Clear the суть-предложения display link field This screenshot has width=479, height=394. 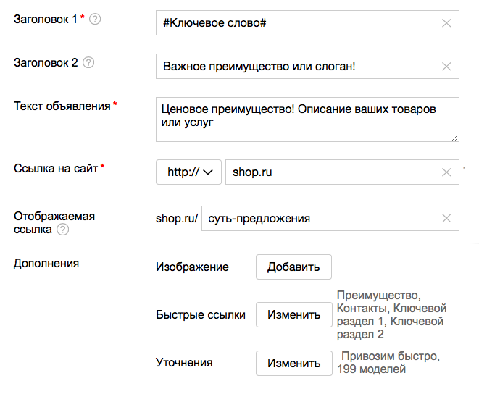pos(446,219)
